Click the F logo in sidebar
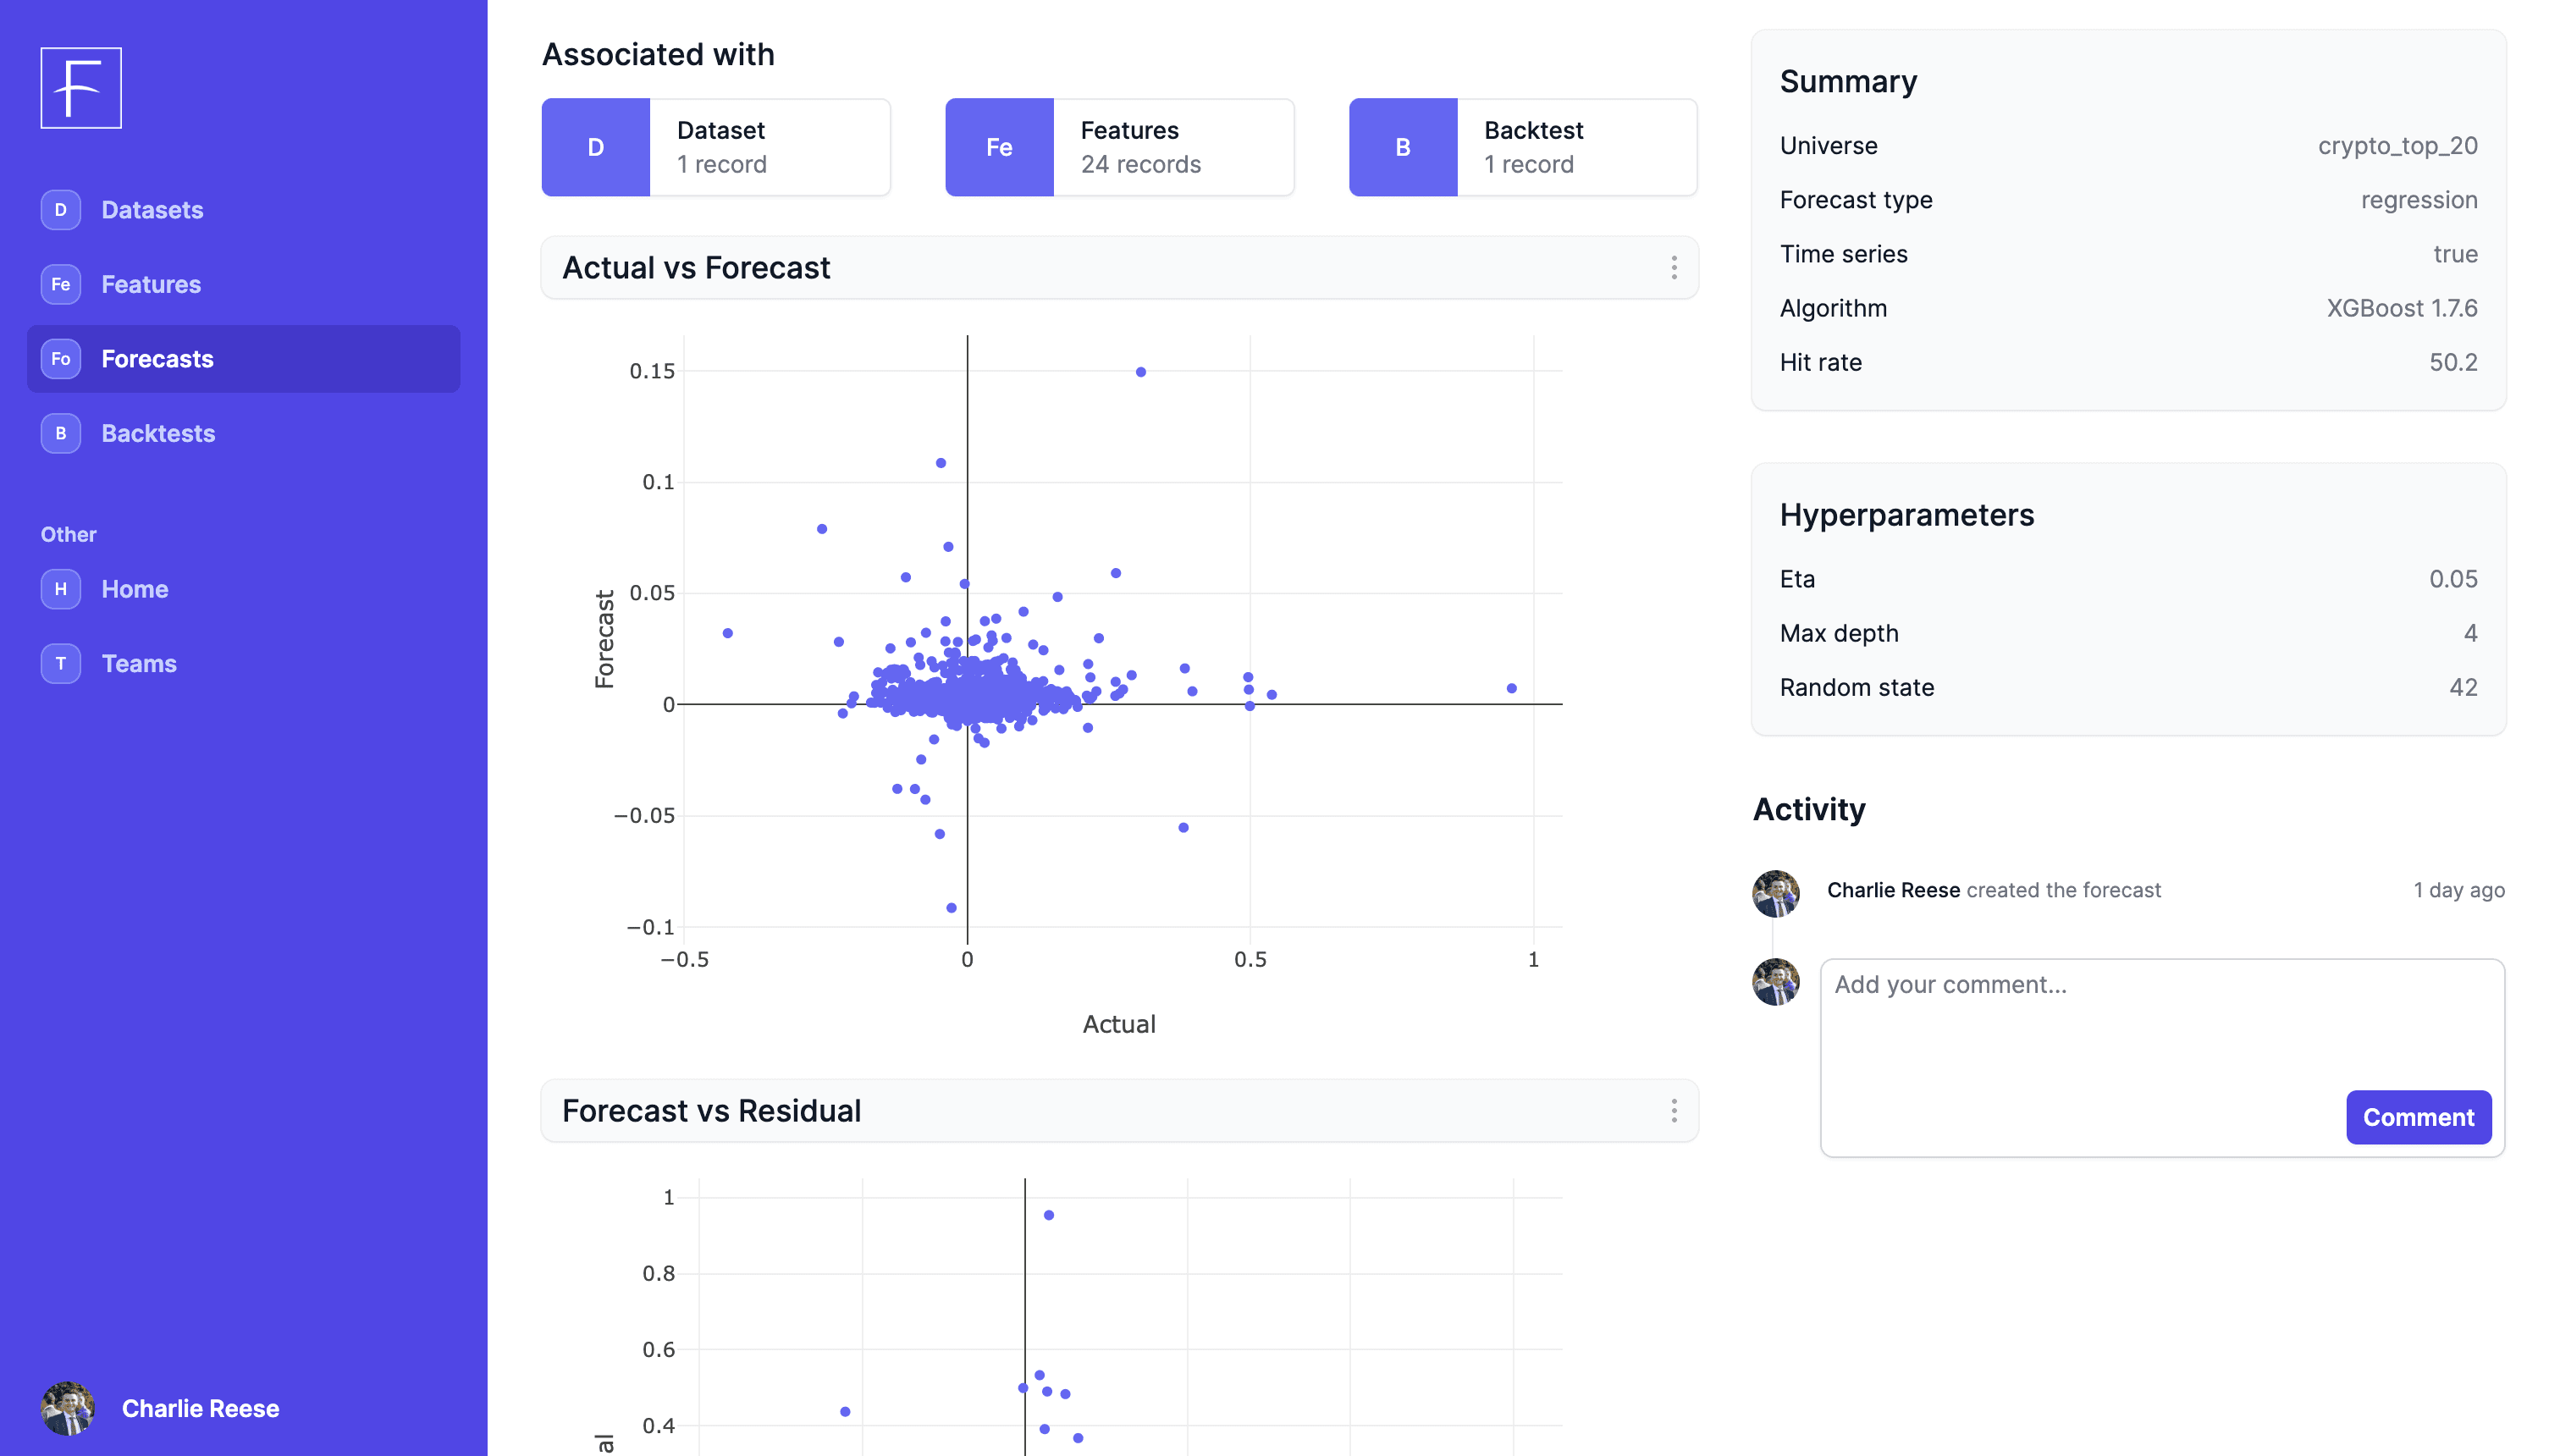 pos(81,88)
